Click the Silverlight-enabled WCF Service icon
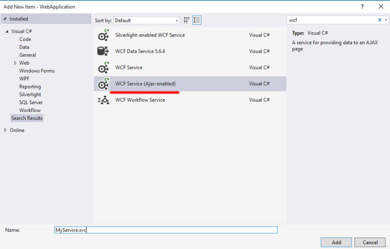This screenshot has height=249, width=390. click(x=103, y=35)
